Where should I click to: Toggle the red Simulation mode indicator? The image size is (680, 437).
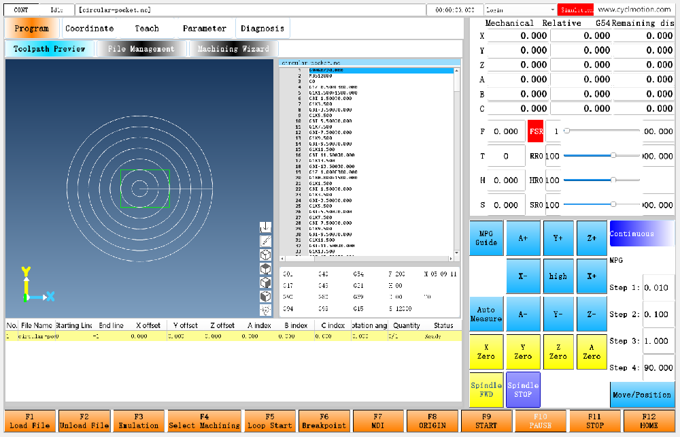pyautogui.click(x=575, y=10)
